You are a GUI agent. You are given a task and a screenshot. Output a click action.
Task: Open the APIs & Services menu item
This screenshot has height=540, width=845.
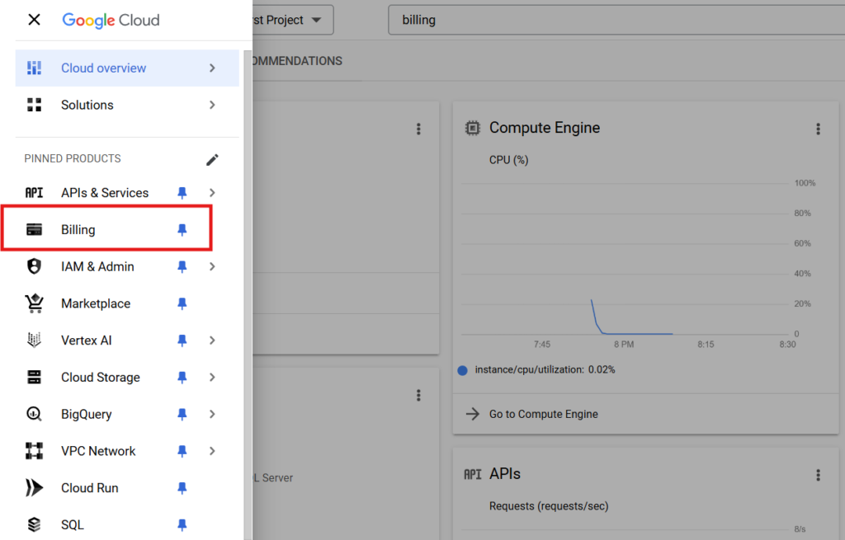pos(105,193)
